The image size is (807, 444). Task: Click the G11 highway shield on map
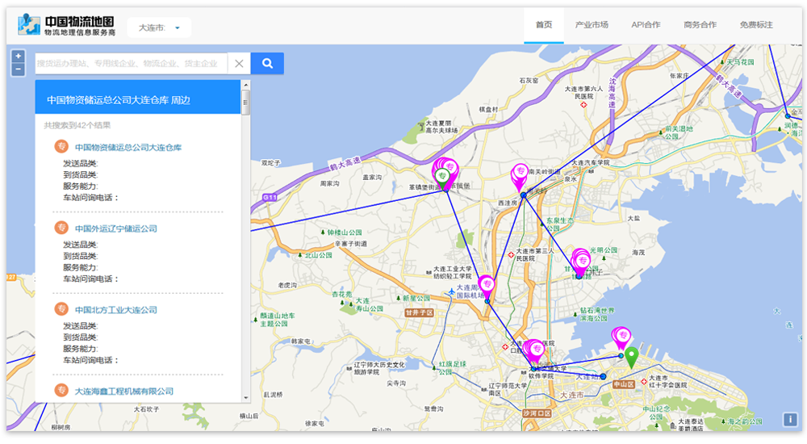(x=270, y=197)
